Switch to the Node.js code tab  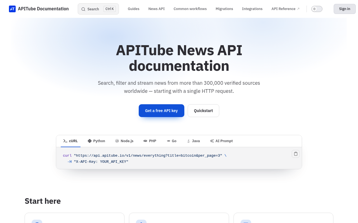124,141
